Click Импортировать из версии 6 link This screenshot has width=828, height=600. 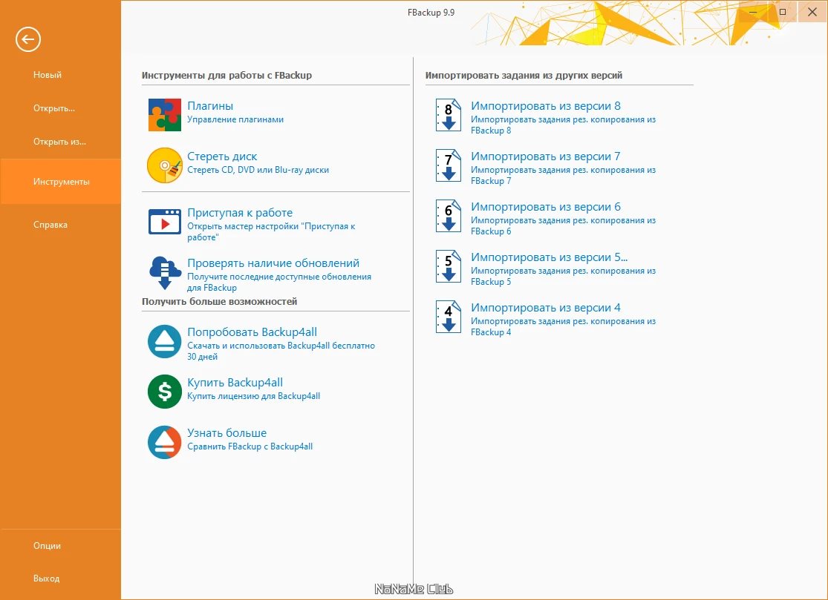click(546, 207)
